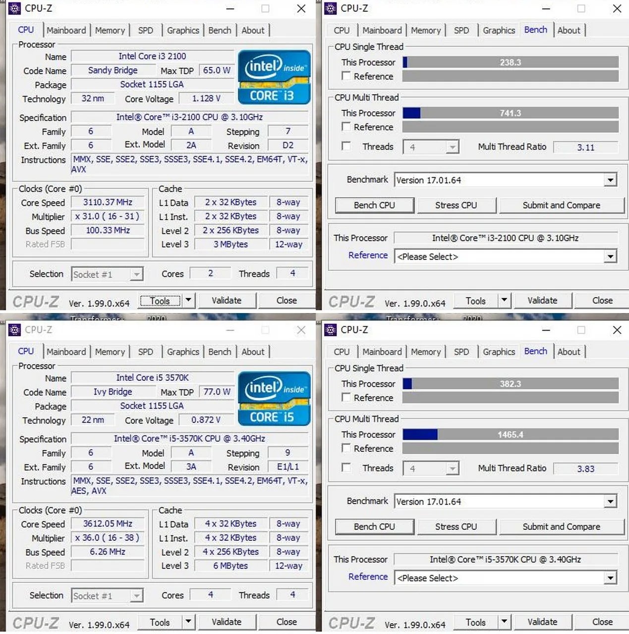Screen dimensions: 629x634
Task: Switch to Mainboard tab in i3-2100 CPU window
Action: (x=66, y=30)
